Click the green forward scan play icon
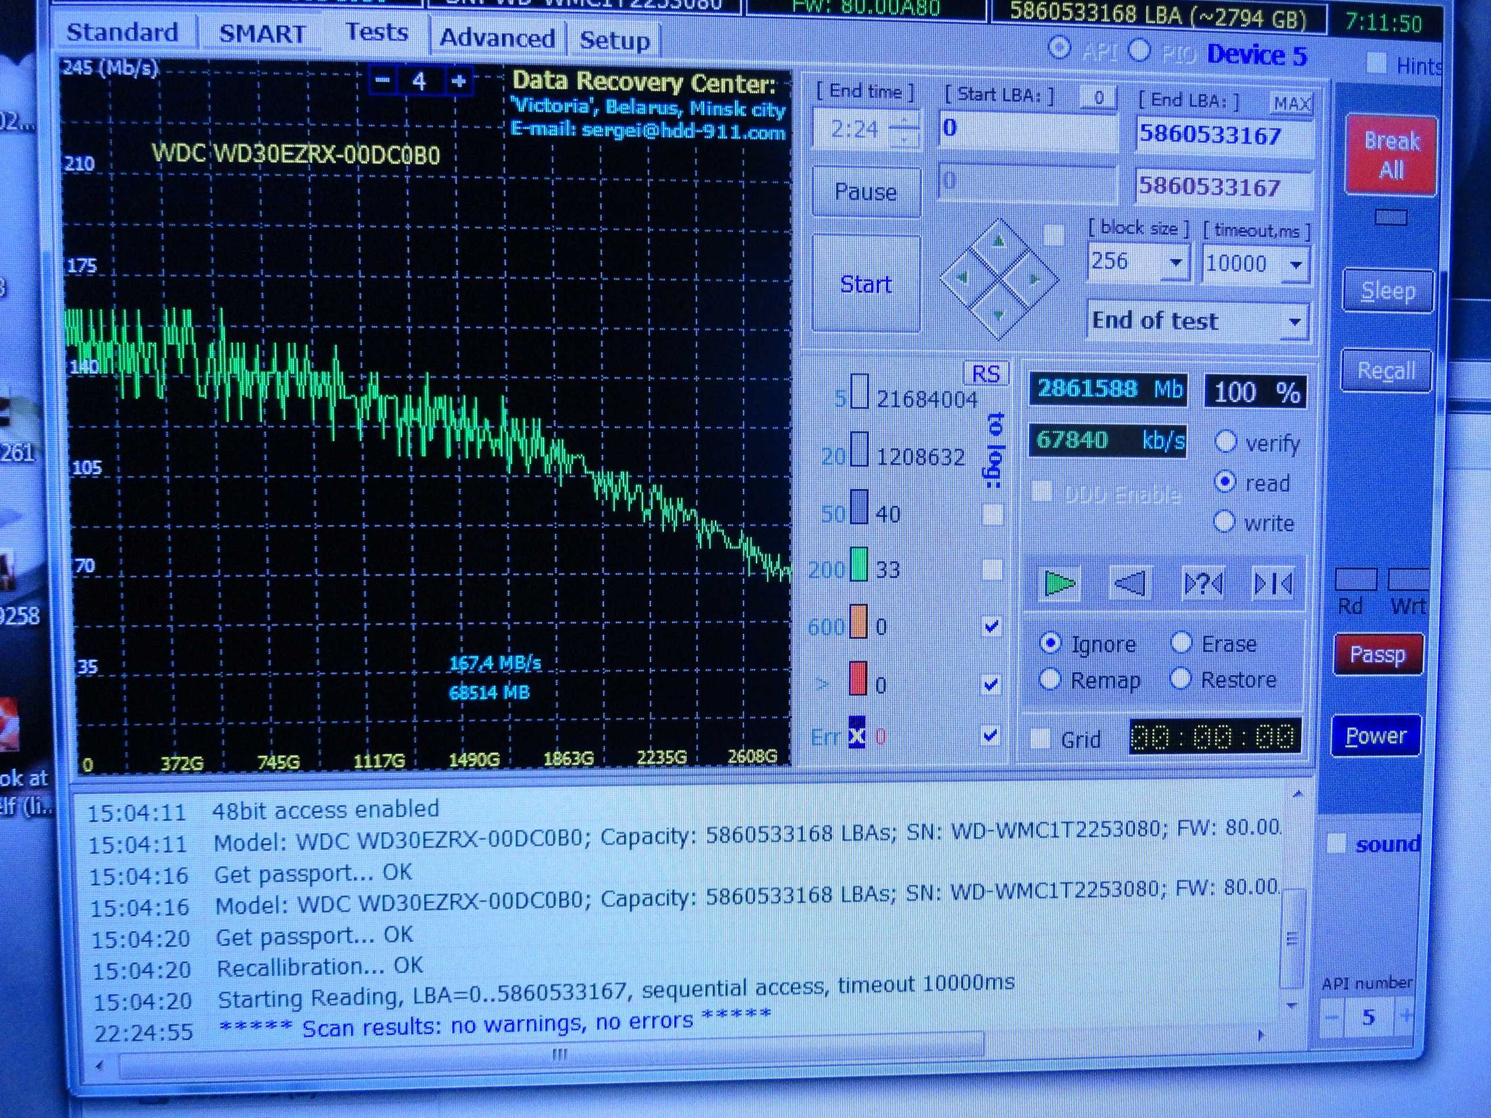Viewport: 1491px width, 1118px height. click(1059, 584)
